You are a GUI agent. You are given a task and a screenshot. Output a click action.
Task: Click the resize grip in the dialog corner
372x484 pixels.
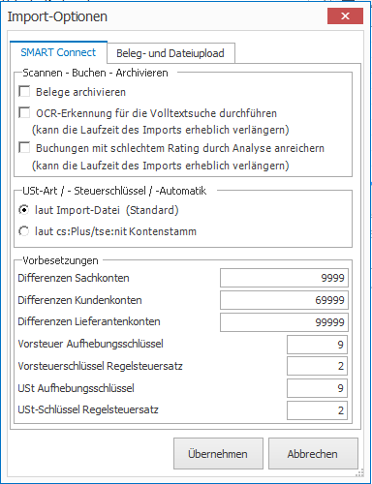tap(359, 472)
